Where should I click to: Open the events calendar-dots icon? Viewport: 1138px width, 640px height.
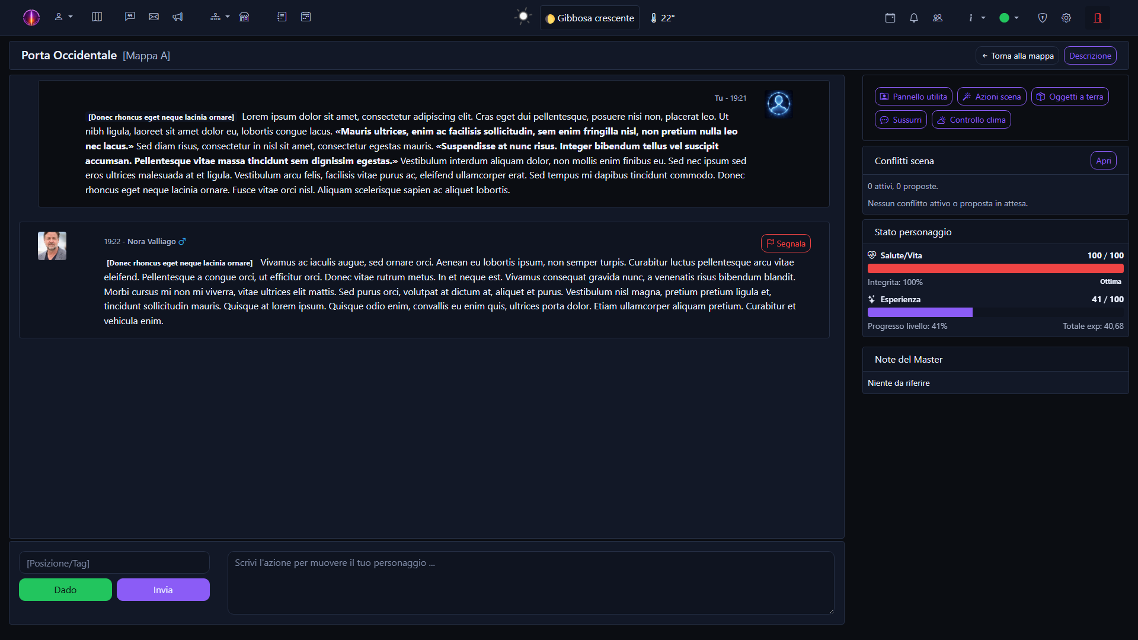[x=306, y=17]
